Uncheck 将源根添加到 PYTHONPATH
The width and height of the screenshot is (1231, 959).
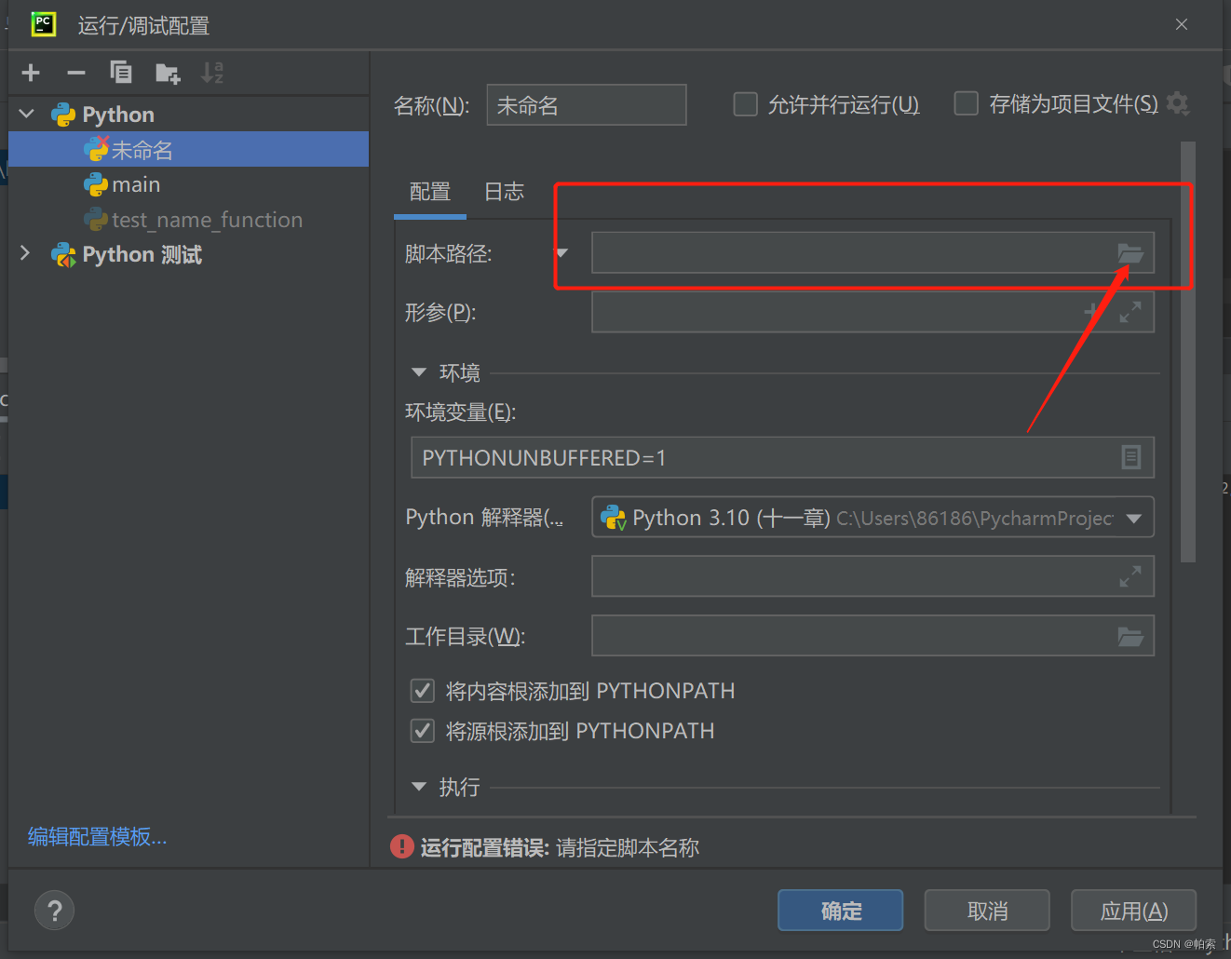pyautogui.click(x=423, y=730)
